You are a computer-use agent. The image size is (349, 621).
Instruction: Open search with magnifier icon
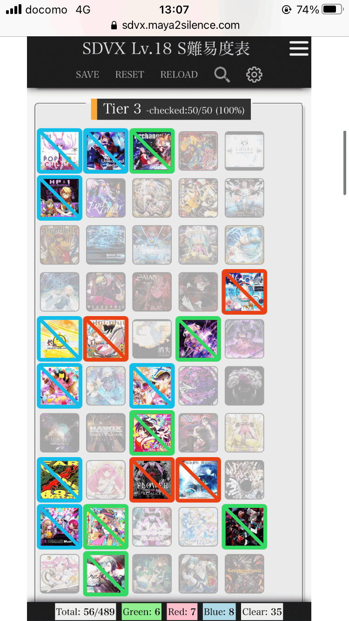point(222,74)
